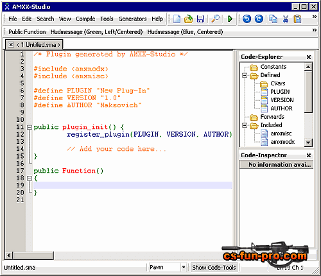Place cursor on the highlighted line 19

[x=133, y=185]
